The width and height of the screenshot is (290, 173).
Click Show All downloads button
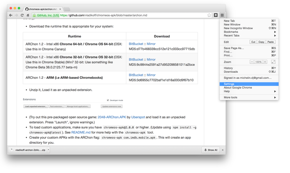[211, 150]
